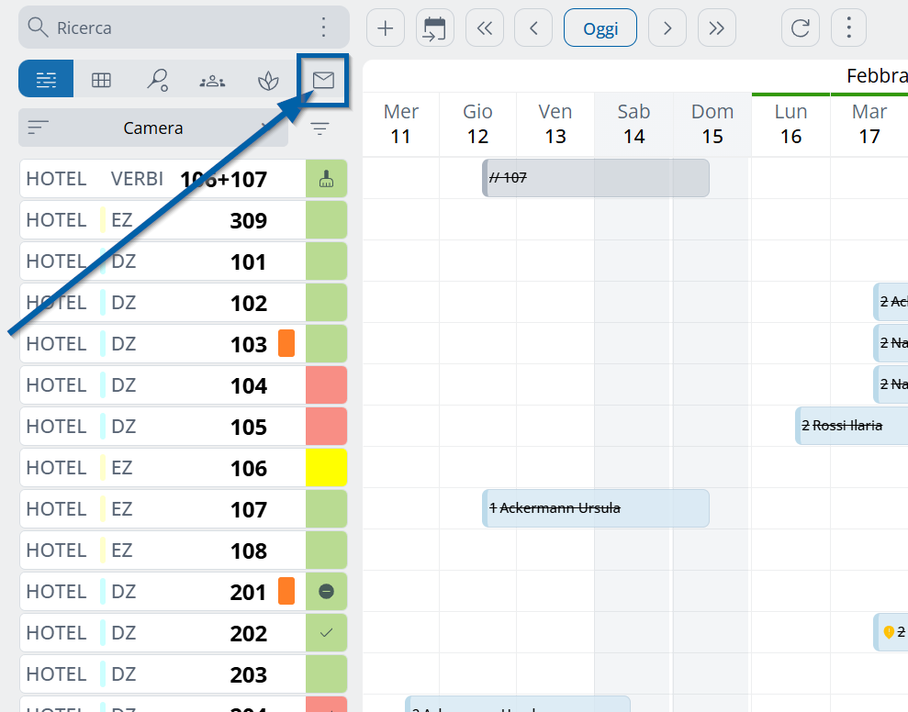
Task: Refresh the booking calendar
Action: click(x=800, y=28)
